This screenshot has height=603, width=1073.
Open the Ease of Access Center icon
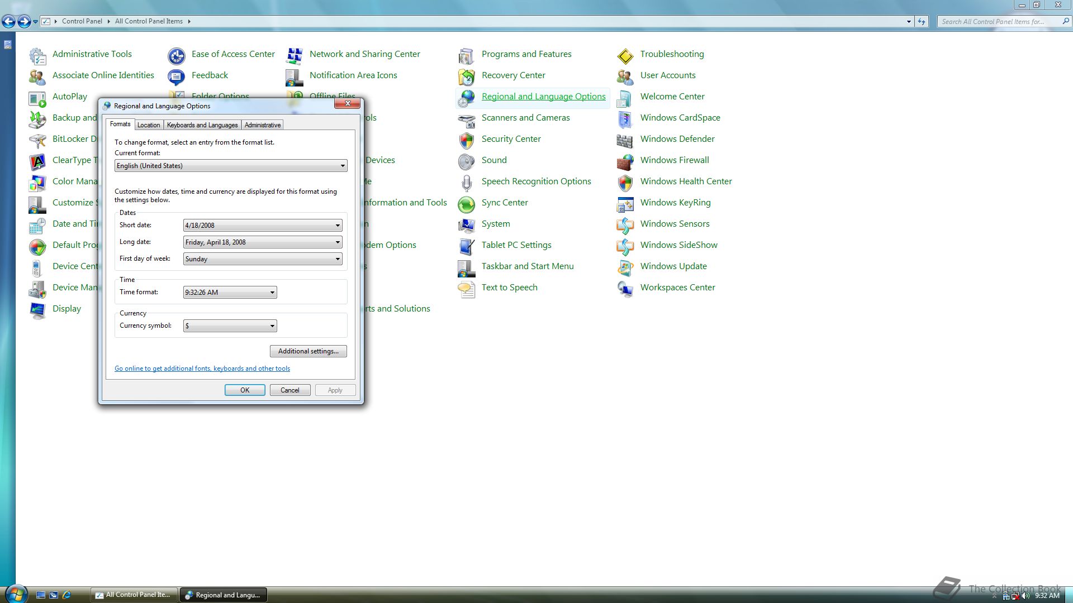177,56
